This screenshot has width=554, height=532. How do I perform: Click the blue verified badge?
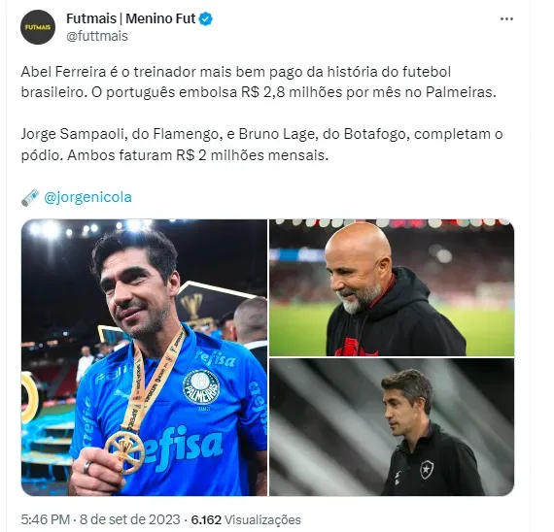[206, 18]
